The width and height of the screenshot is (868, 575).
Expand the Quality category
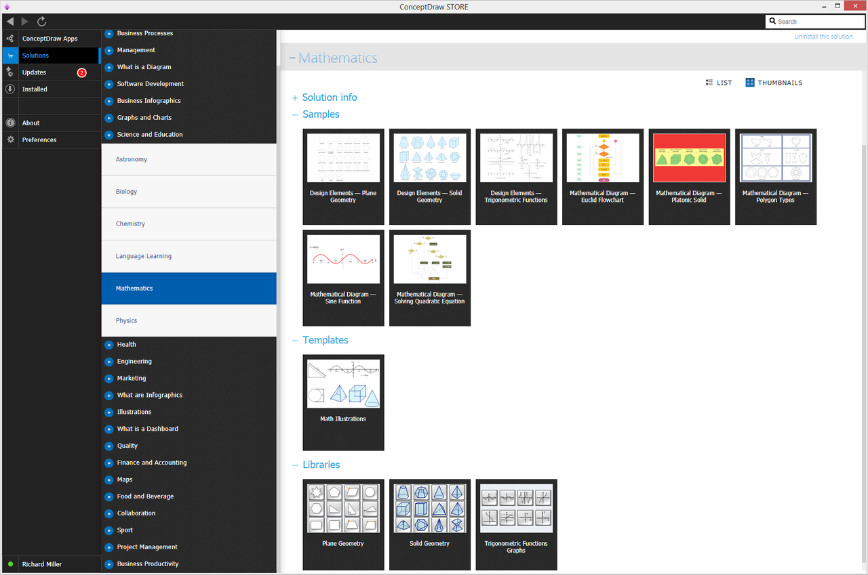(x=109, y=446)
